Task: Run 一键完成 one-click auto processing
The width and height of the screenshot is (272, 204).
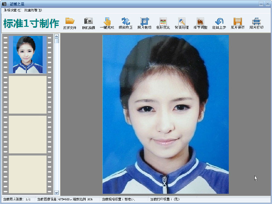Action: [x=108, y=24]
